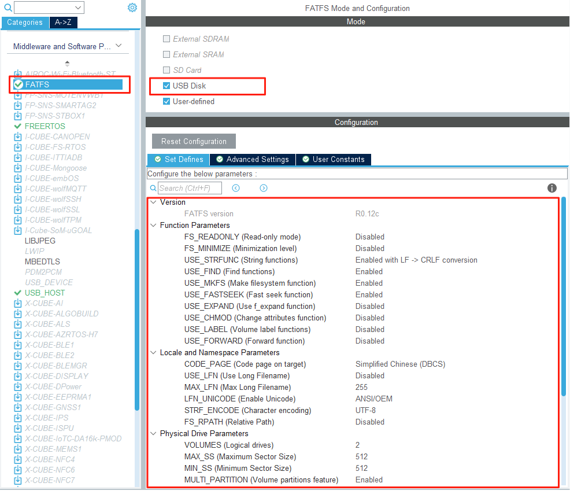Click the STRF_ENCODE value UTF-8

365,411
